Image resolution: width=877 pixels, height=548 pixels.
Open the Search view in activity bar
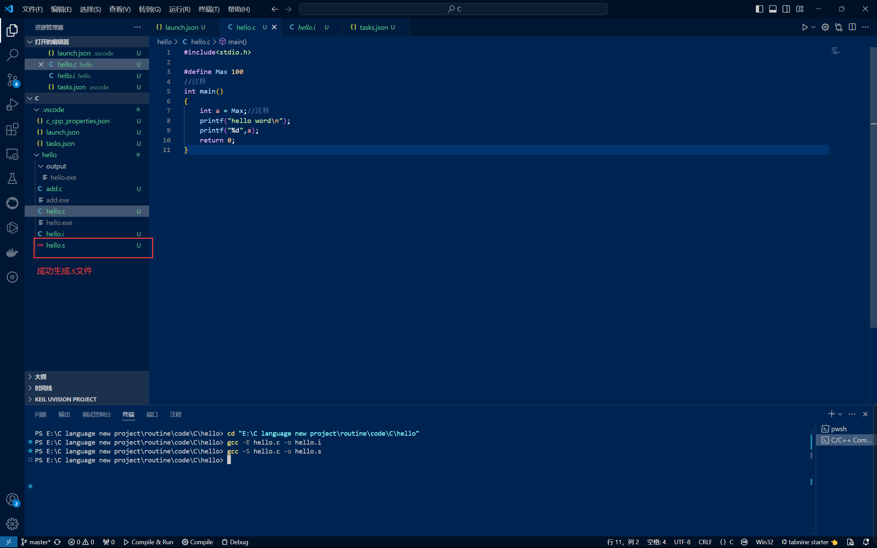(12, 55)
